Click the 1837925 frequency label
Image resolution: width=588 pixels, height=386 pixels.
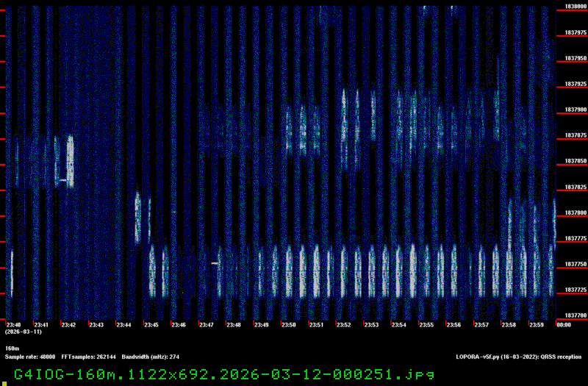[576, 84]
